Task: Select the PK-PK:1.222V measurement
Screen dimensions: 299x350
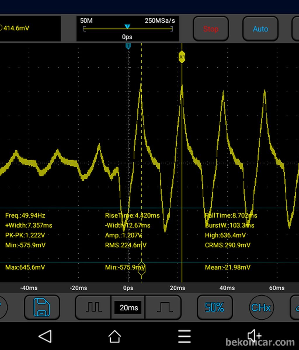Action: [x=25, y=235]
